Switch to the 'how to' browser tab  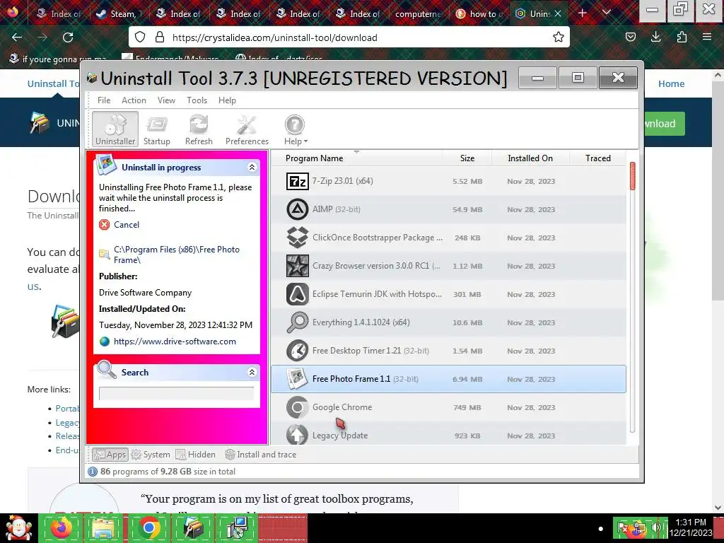pos(479,14)
